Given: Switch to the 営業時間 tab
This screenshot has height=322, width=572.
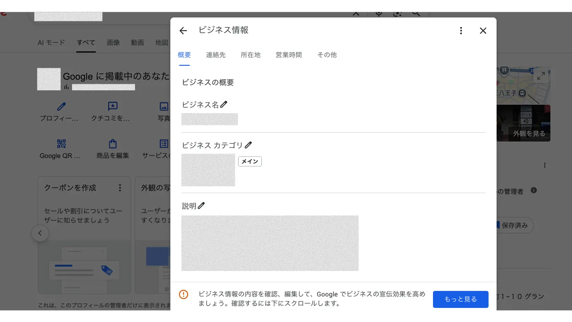Looking at the screenshot, I should click(289, 55).
